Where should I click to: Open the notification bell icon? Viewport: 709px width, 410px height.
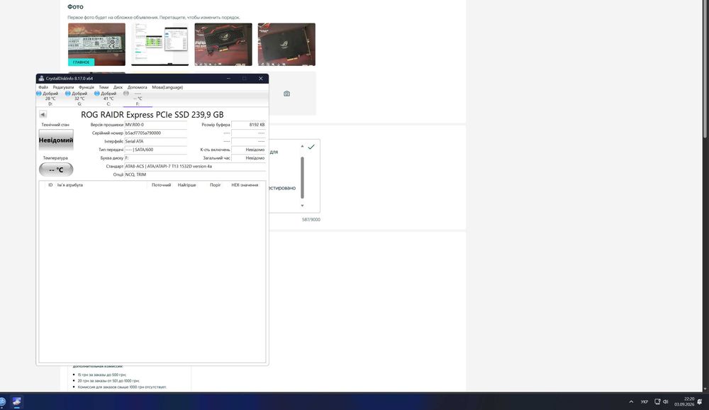point(700,402)
